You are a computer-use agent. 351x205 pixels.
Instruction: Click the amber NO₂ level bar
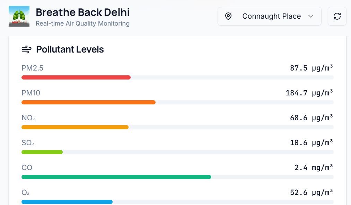pos(75,127)
